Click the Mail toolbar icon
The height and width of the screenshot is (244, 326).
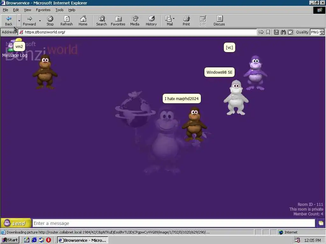(169, 21)
